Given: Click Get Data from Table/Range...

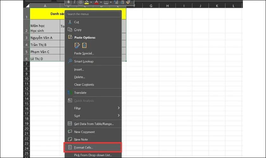Looking at the screenshot, I should click(93, 124).
